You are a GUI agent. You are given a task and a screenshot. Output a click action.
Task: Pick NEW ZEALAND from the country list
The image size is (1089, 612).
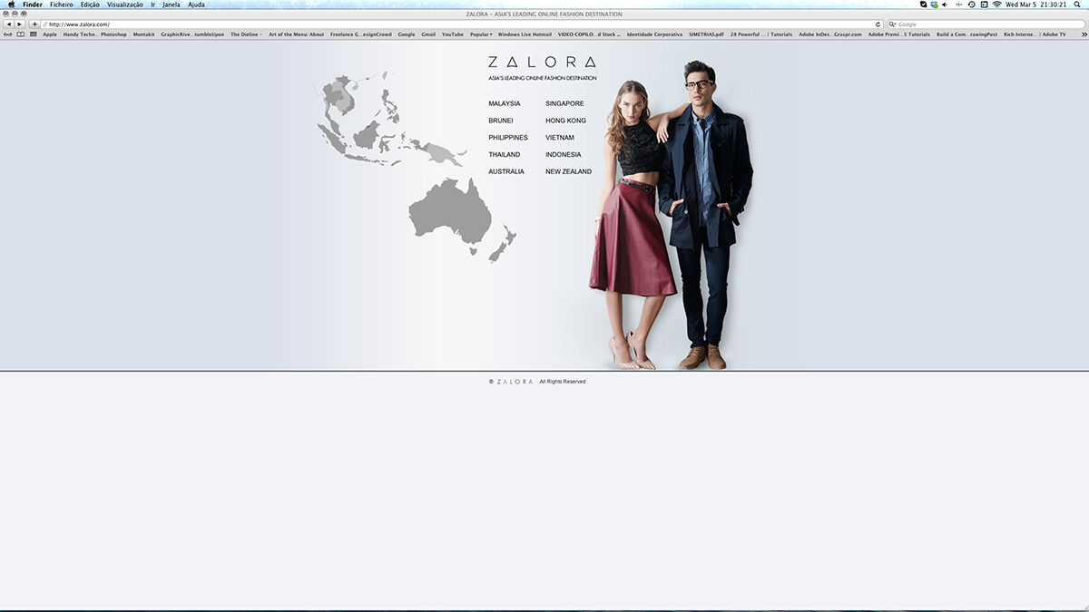tap(568, 171)
